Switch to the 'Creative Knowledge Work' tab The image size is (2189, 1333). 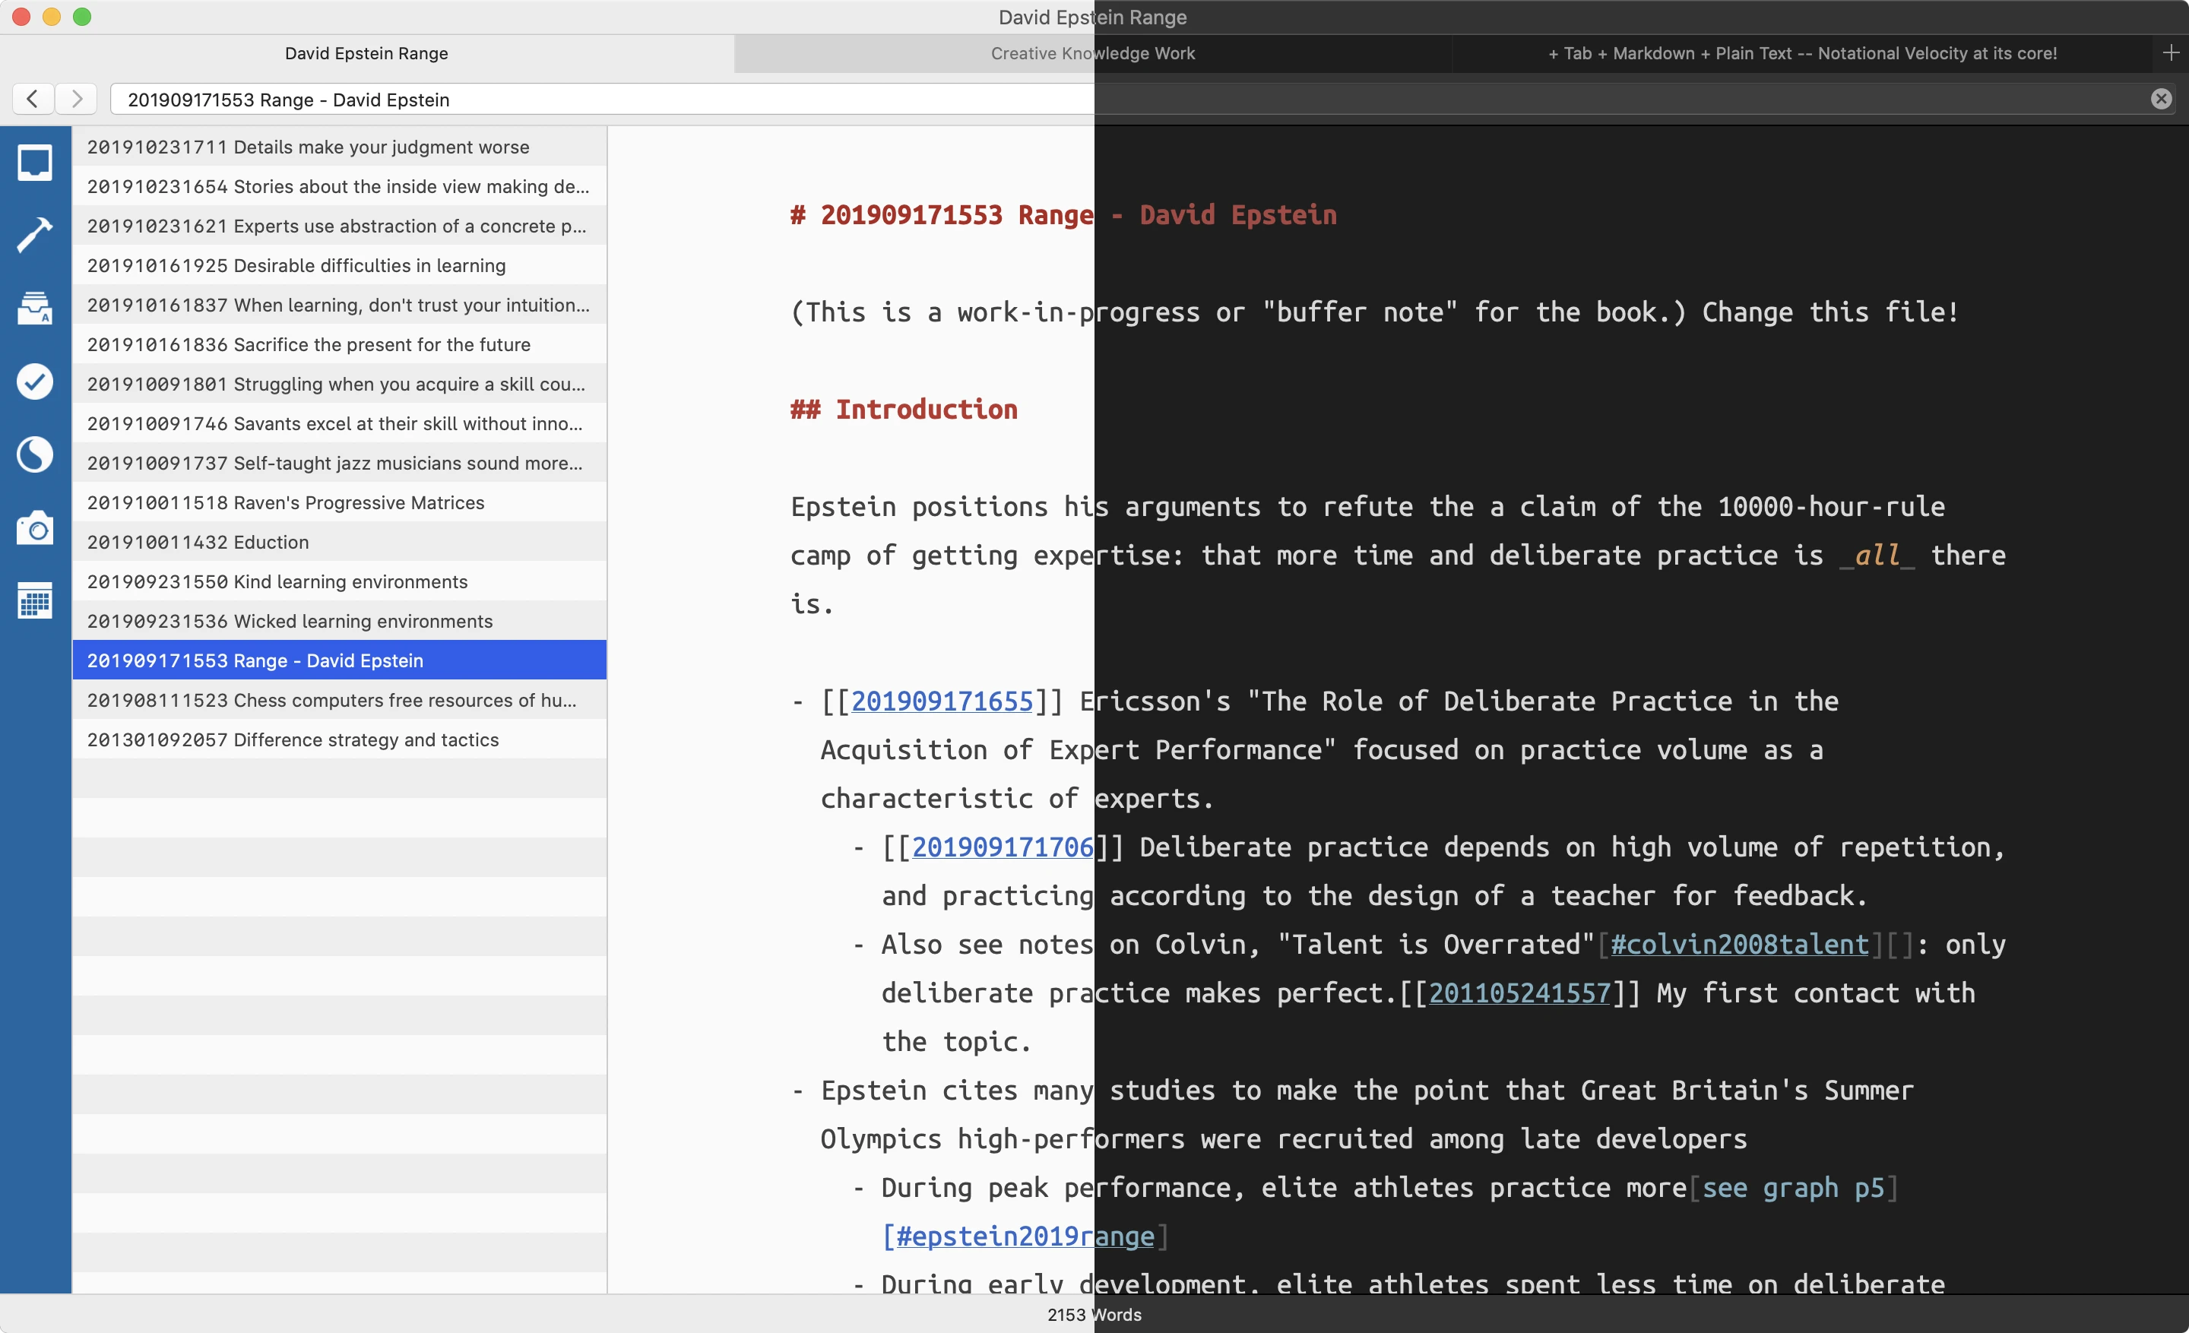(1093, 53)
